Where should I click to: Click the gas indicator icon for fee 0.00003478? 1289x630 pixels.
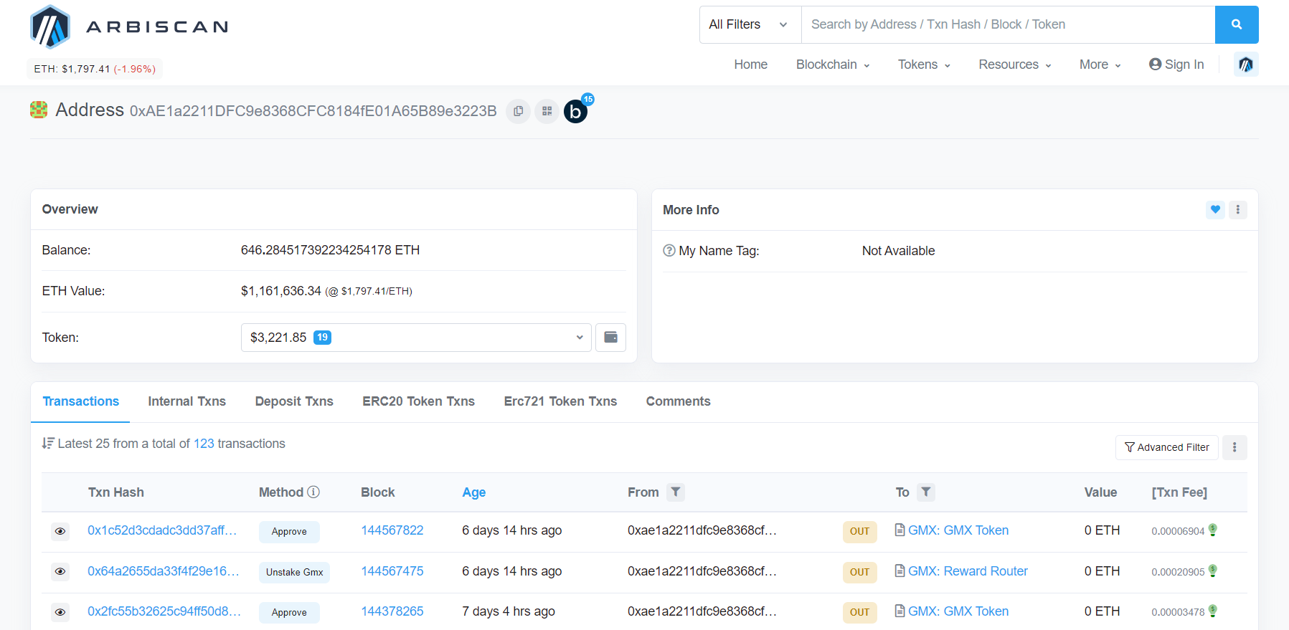click(x=1213, y=611)
